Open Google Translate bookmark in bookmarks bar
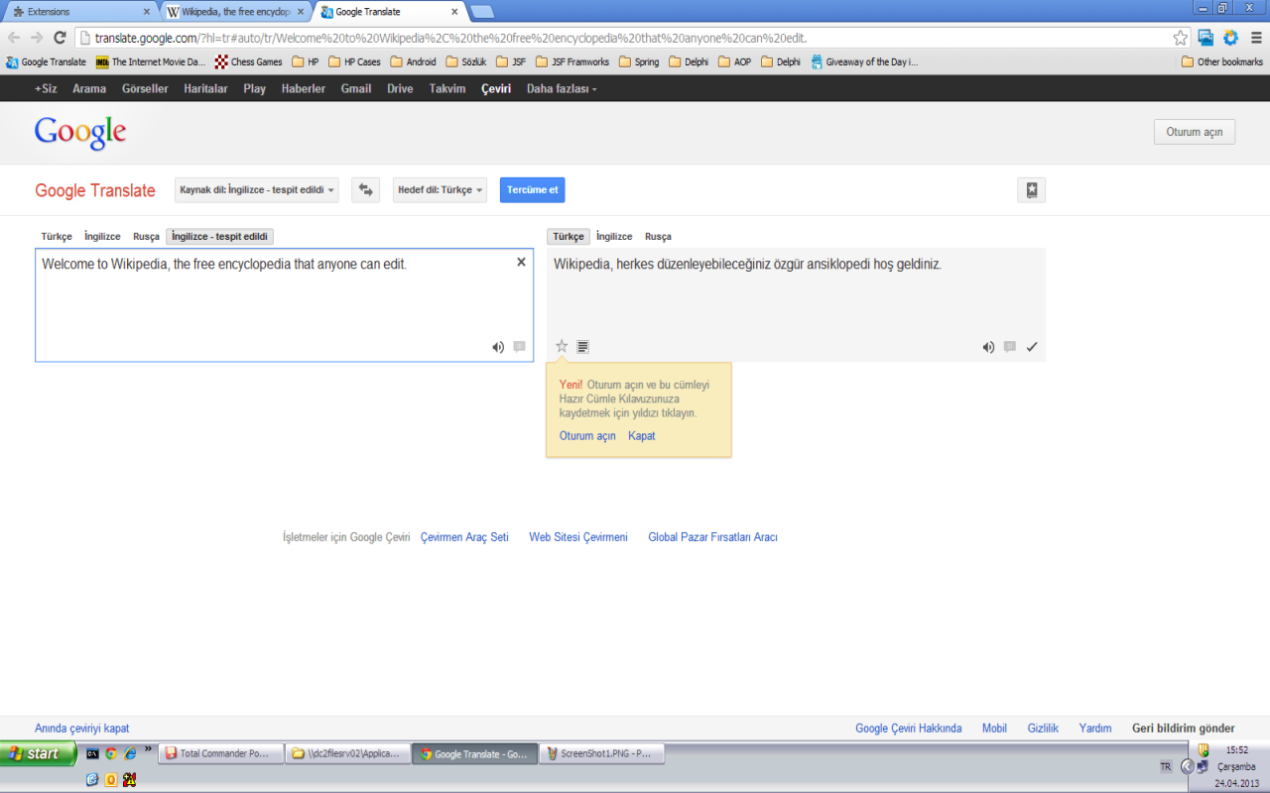The image size is (1270, 793). [46, 61]
